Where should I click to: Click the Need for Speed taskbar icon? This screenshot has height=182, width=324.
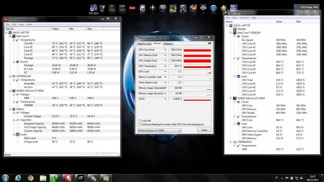(x=81, y=178)
